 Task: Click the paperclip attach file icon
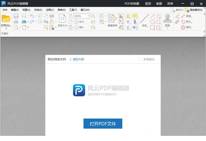coord(135,22)
